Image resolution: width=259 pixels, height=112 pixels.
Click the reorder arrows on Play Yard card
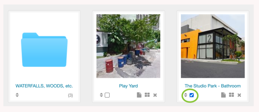(x=102, y=95)
